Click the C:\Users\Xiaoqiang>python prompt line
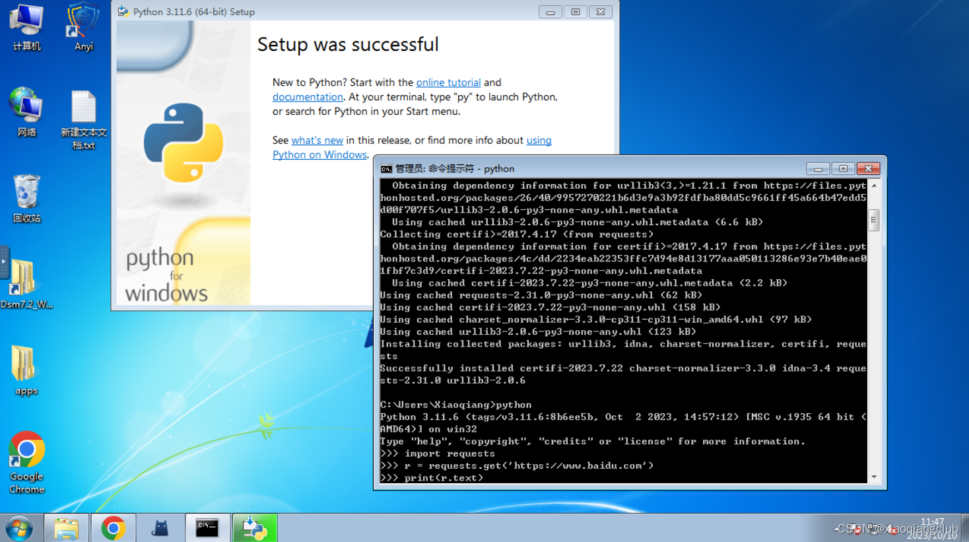This screenshot has height=542, width=969. [x=455, y=405]
